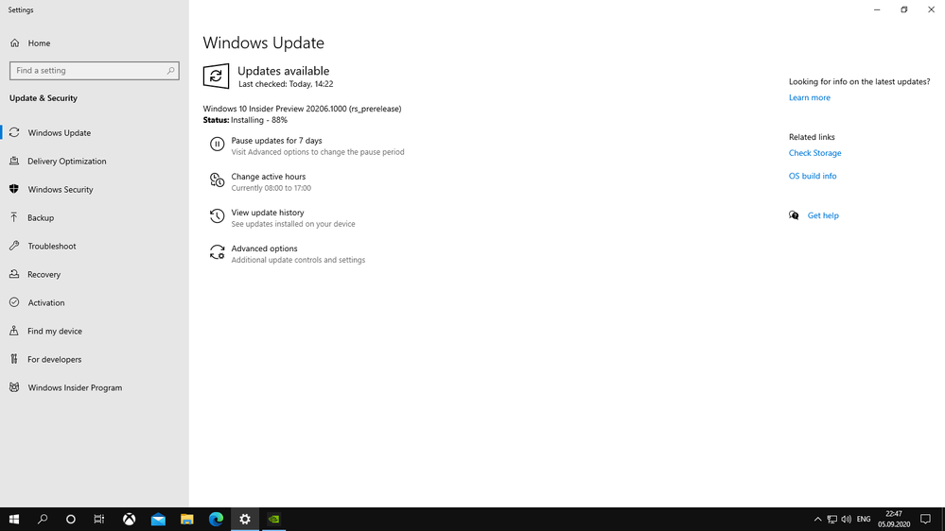Open network status tray icon
The image size is (945, 531).
click(831, 519)
